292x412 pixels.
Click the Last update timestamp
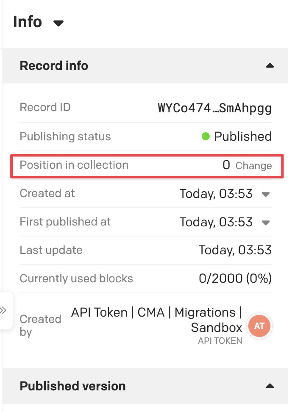click(x=235, y=250)
